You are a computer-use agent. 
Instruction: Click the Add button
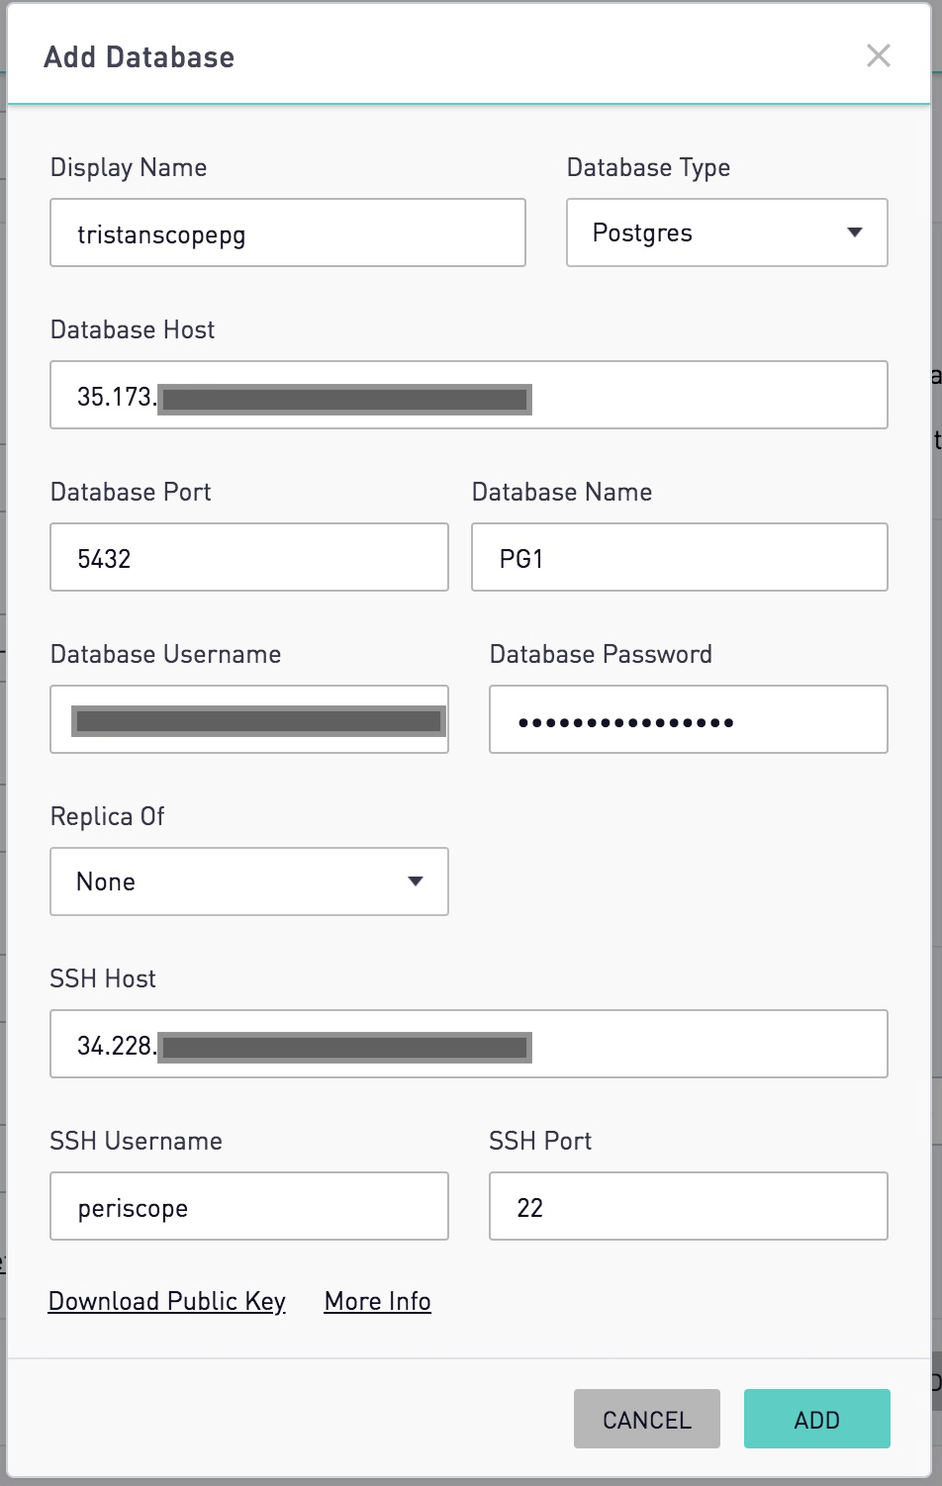point(816,1420)
